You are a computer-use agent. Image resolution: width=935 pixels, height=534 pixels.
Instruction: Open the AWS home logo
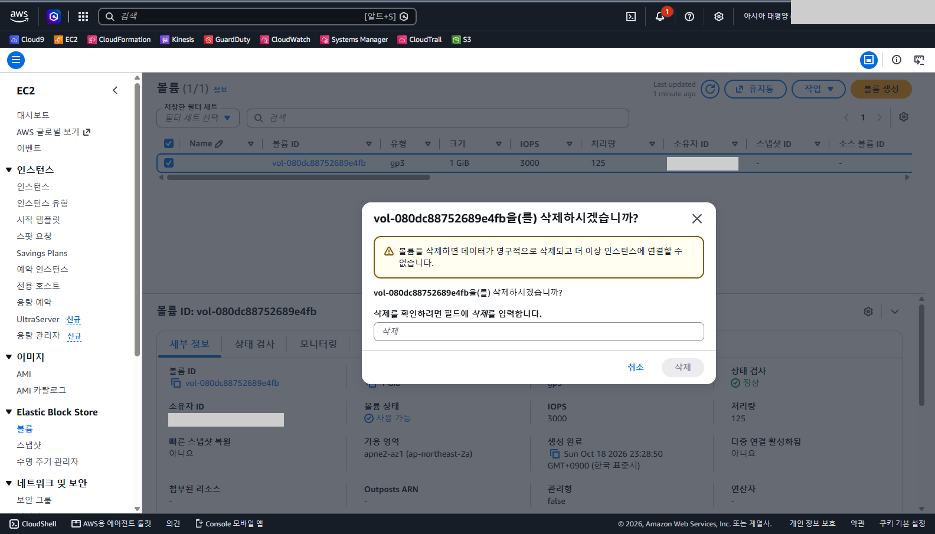(x=19, y=16)
